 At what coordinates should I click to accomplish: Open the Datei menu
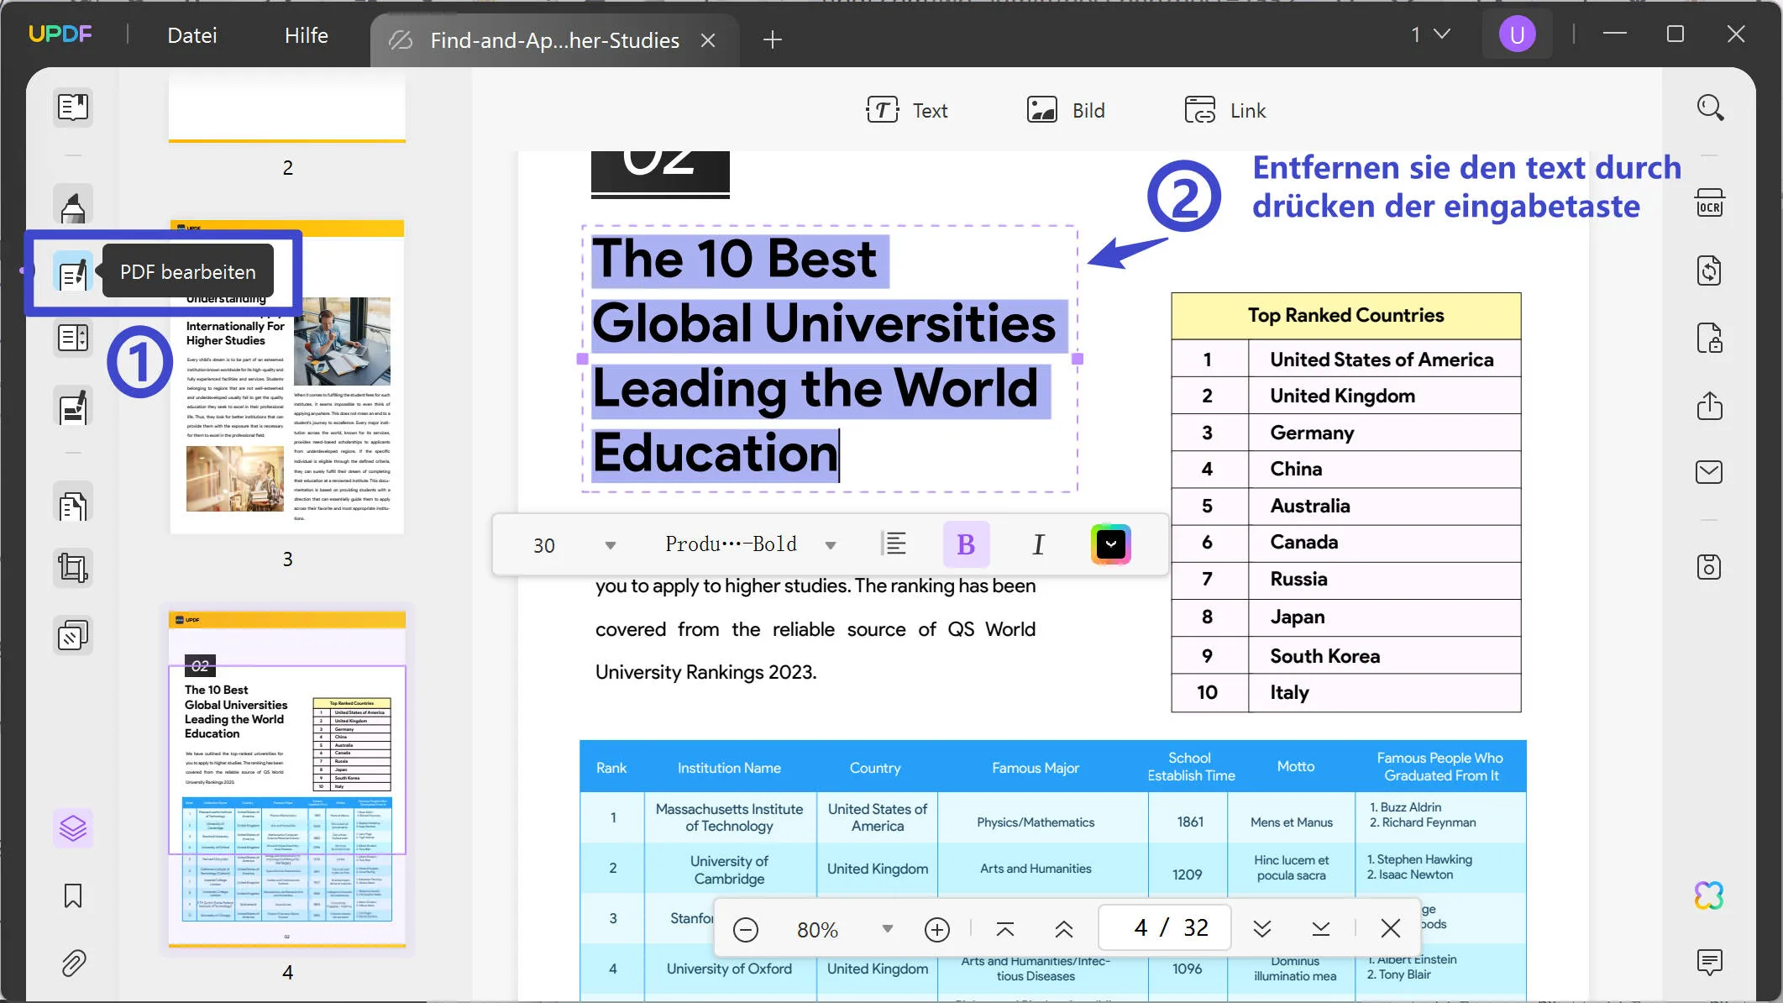(x=191, y=35)
